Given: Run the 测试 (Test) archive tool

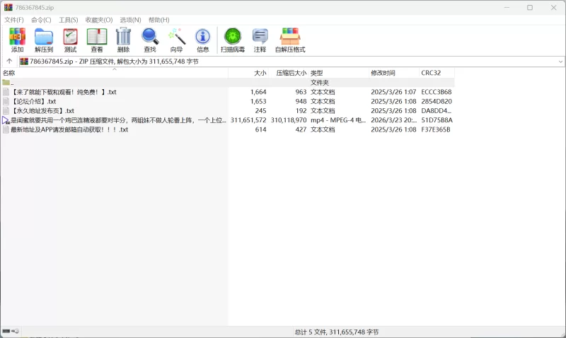Looking at the screenshot, I should (70, 40).
